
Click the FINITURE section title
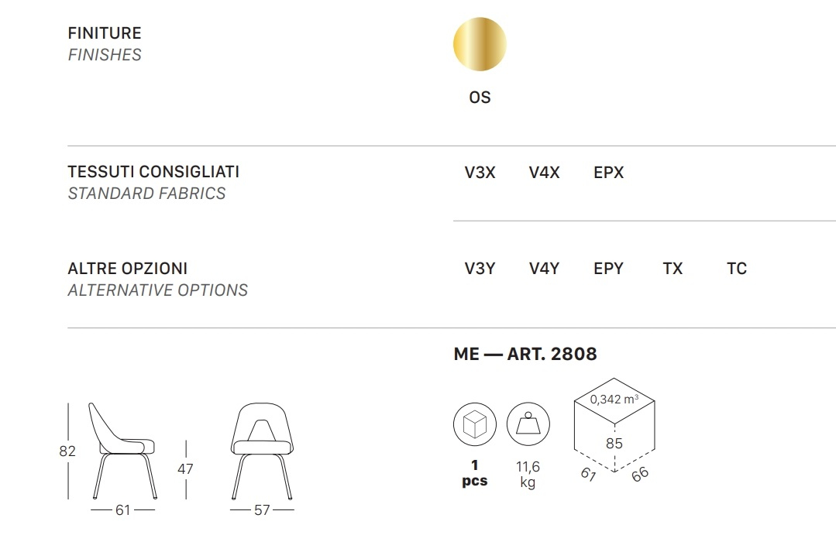(105, 33)
